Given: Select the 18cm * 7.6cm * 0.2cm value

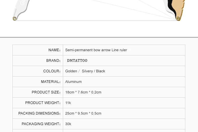Looking at the screenshot, I should [83, 92].
